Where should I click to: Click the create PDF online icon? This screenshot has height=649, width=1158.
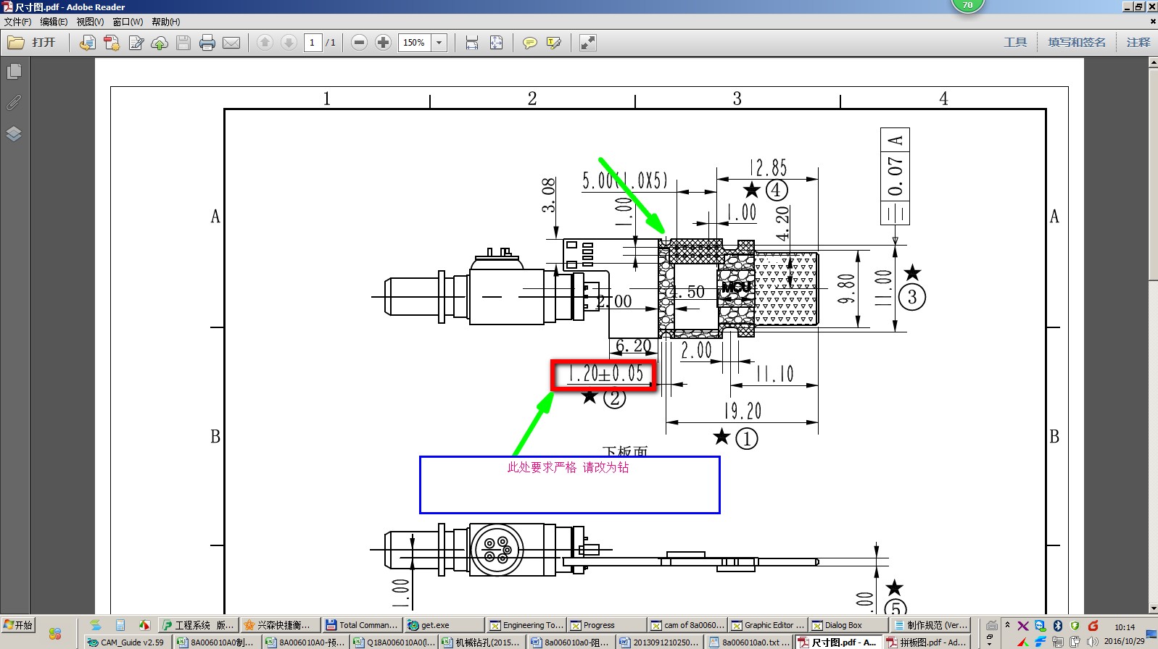(112, 43)
